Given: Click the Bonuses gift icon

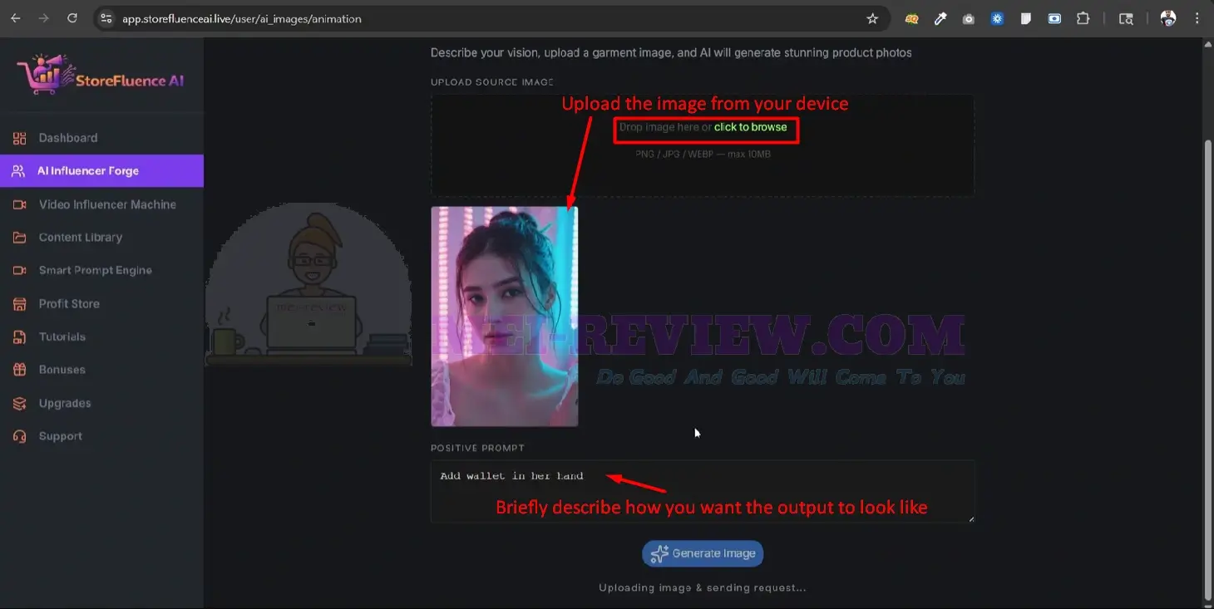Looking at the screenshot, I should click(x=19, y=370).
